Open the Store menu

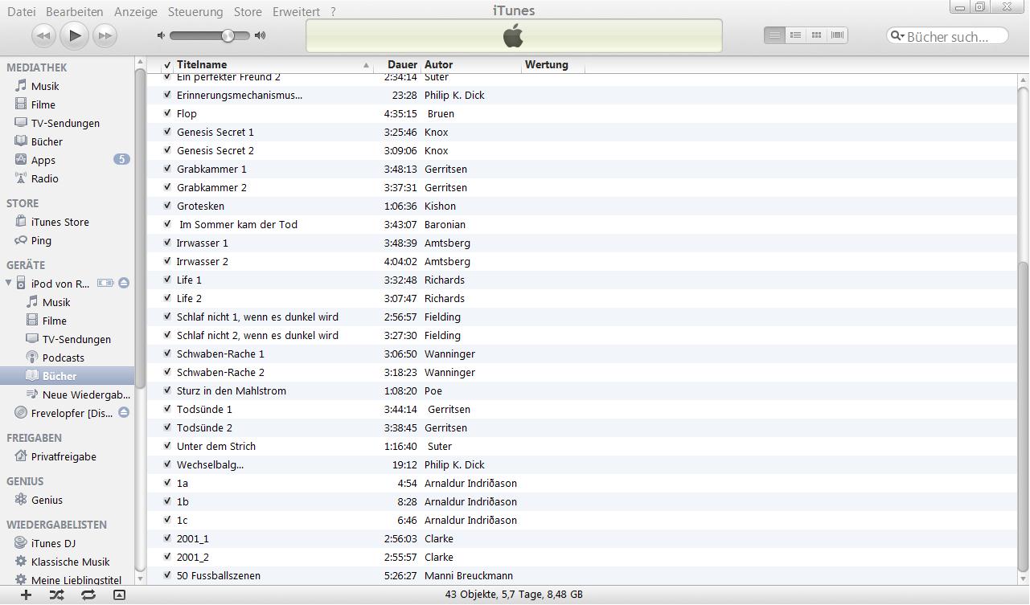248,11
